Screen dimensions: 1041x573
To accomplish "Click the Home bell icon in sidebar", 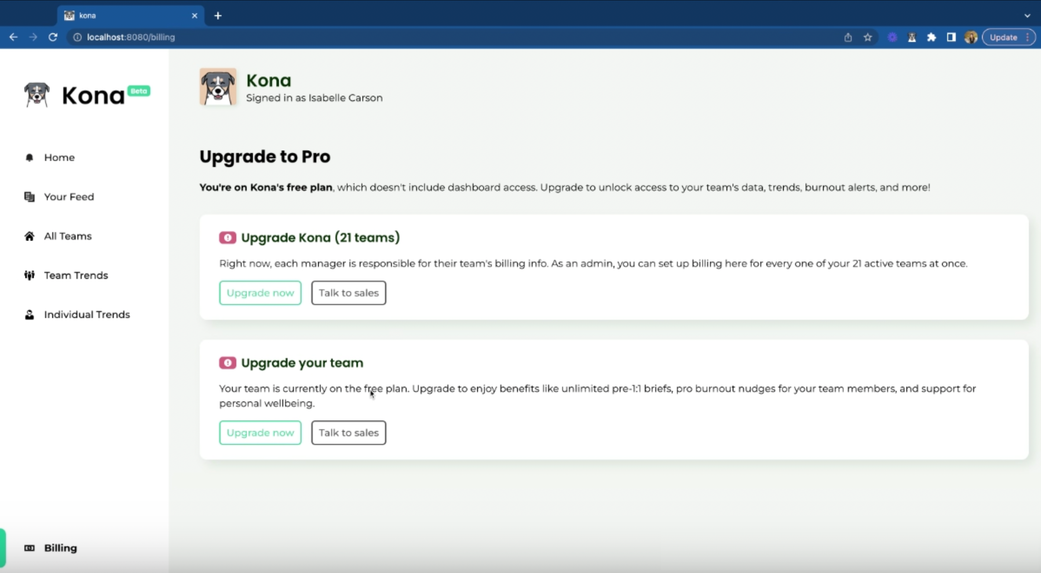I will (29, 157).
